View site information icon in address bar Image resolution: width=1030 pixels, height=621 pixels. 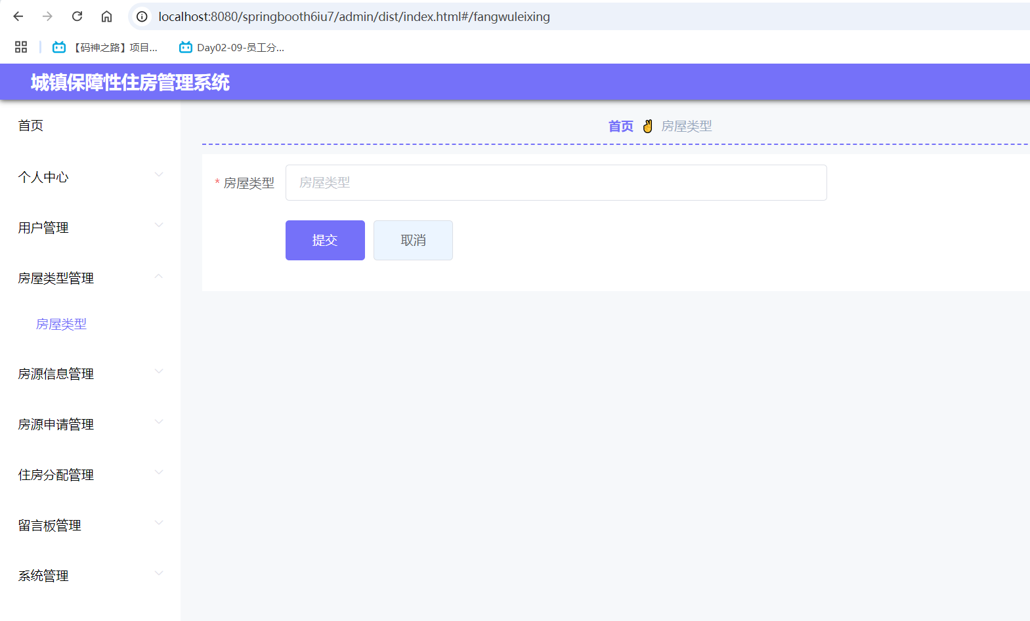tap(142, 16)
